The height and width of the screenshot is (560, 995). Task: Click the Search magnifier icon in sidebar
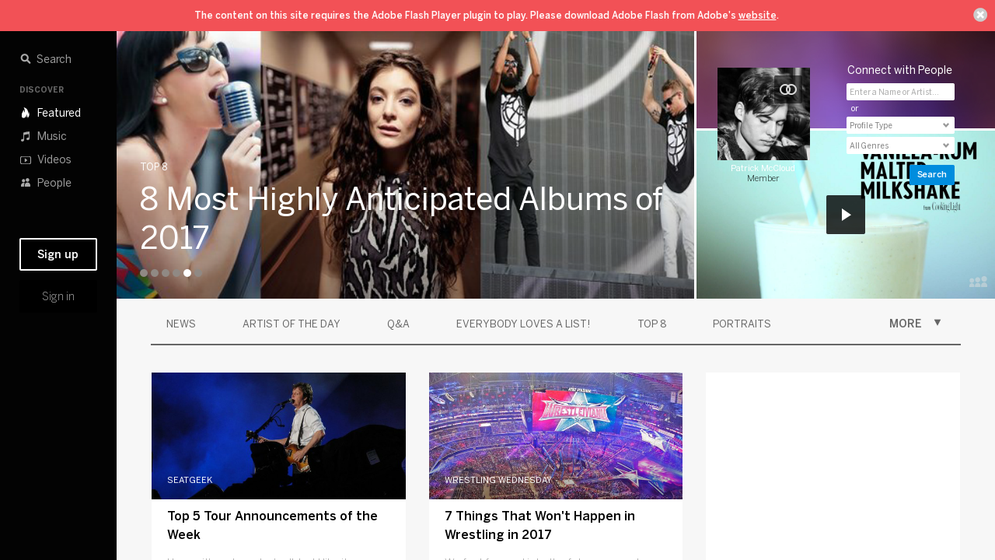coord(26,59)
